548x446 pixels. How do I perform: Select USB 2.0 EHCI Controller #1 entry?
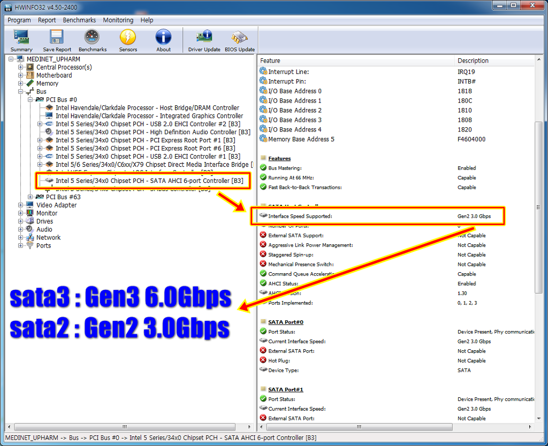coord(148,156)
